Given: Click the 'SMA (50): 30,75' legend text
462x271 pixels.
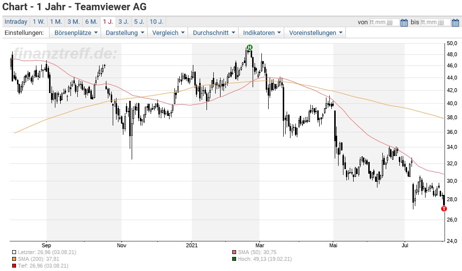Looking at the screenshot, I should coord(257,252).
